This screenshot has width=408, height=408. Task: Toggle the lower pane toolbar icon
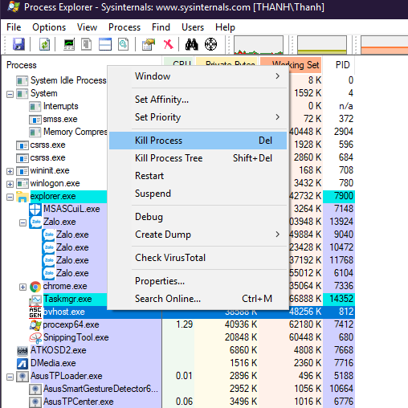tap(105, 44)
